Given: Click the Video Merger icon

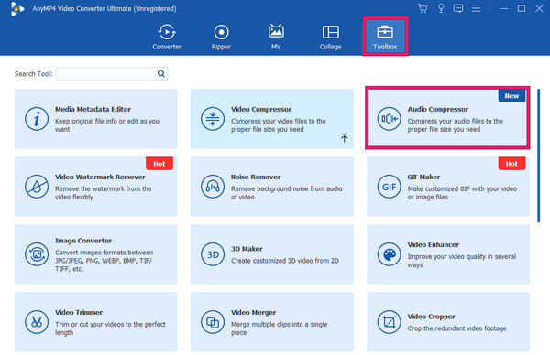Looking at the screenshot, I should (x=213, y=322).
